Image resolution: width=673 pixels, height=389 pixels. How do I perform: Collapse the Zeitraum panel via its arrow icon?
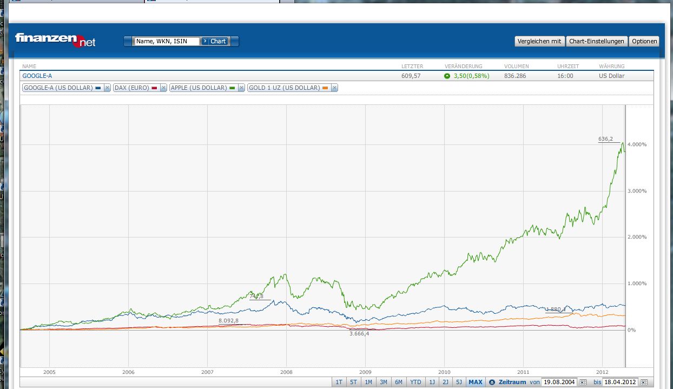[492, 382]
